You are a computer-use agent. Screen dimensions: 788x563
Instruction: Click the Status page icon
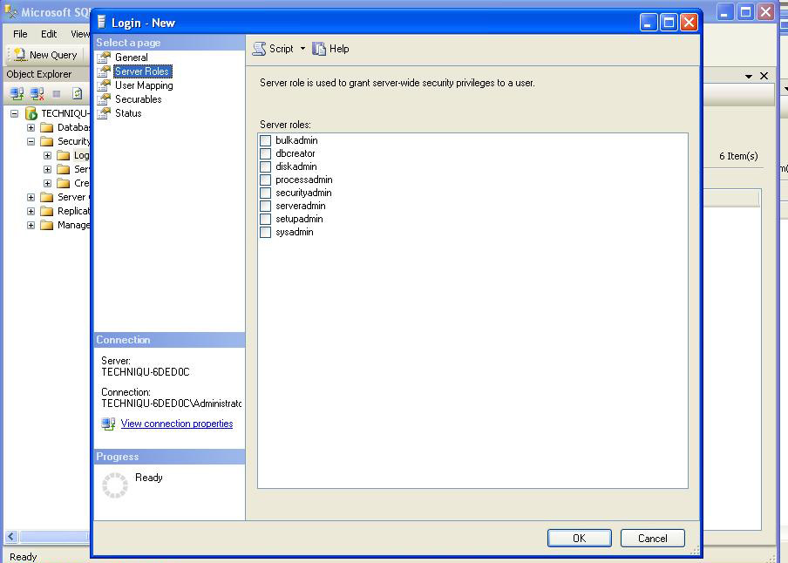pyautogui.click(x=104, y=113)
